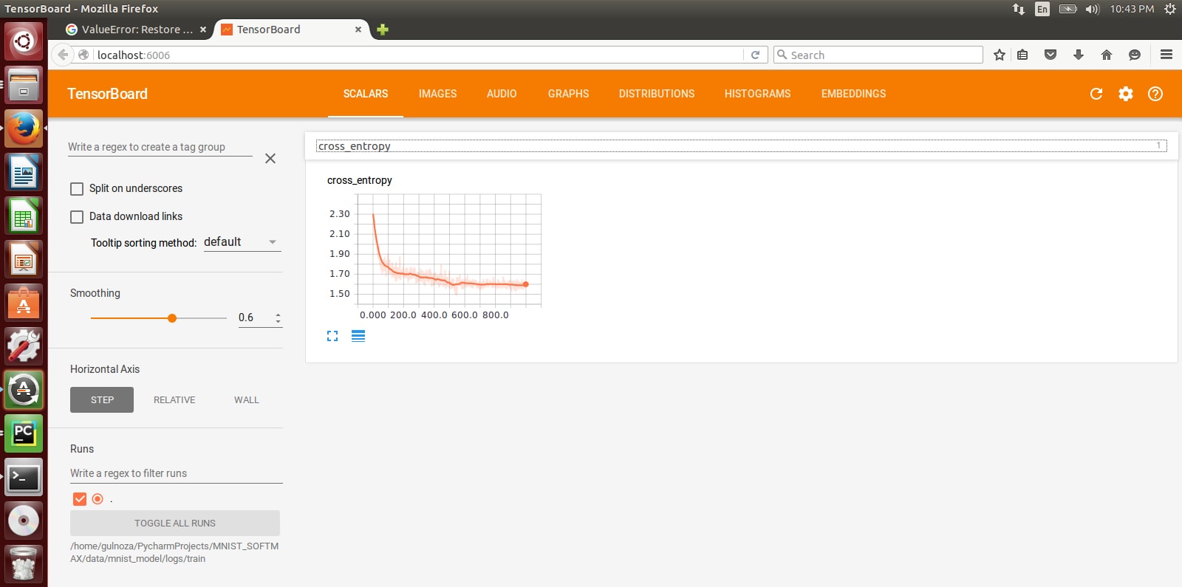1182x587 pixels.
Task: Enable Split on underscores checkbox
Action: pyautogui.click(x=77, y=189)
